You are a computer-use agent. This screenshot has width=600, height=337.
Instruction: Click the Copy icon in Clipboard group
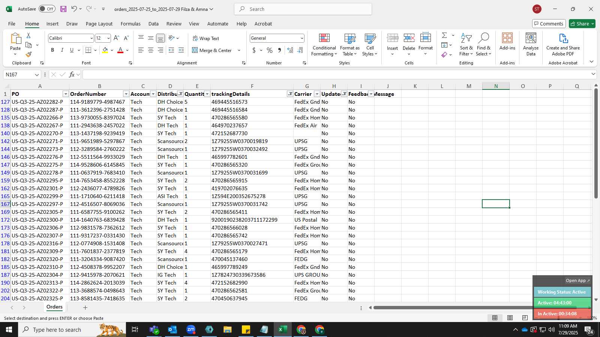click(x=28, y=45)
